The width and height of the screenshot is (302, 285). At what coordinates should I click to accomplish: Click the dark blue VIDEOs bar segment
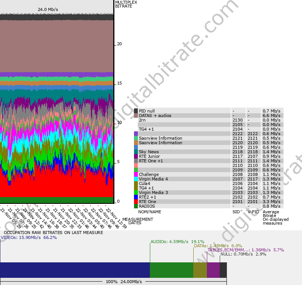pos(75,270)
